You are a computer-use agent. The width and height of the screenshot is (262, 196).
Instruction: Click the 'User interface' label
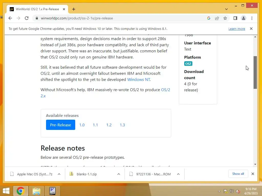(x=198, y=43)
